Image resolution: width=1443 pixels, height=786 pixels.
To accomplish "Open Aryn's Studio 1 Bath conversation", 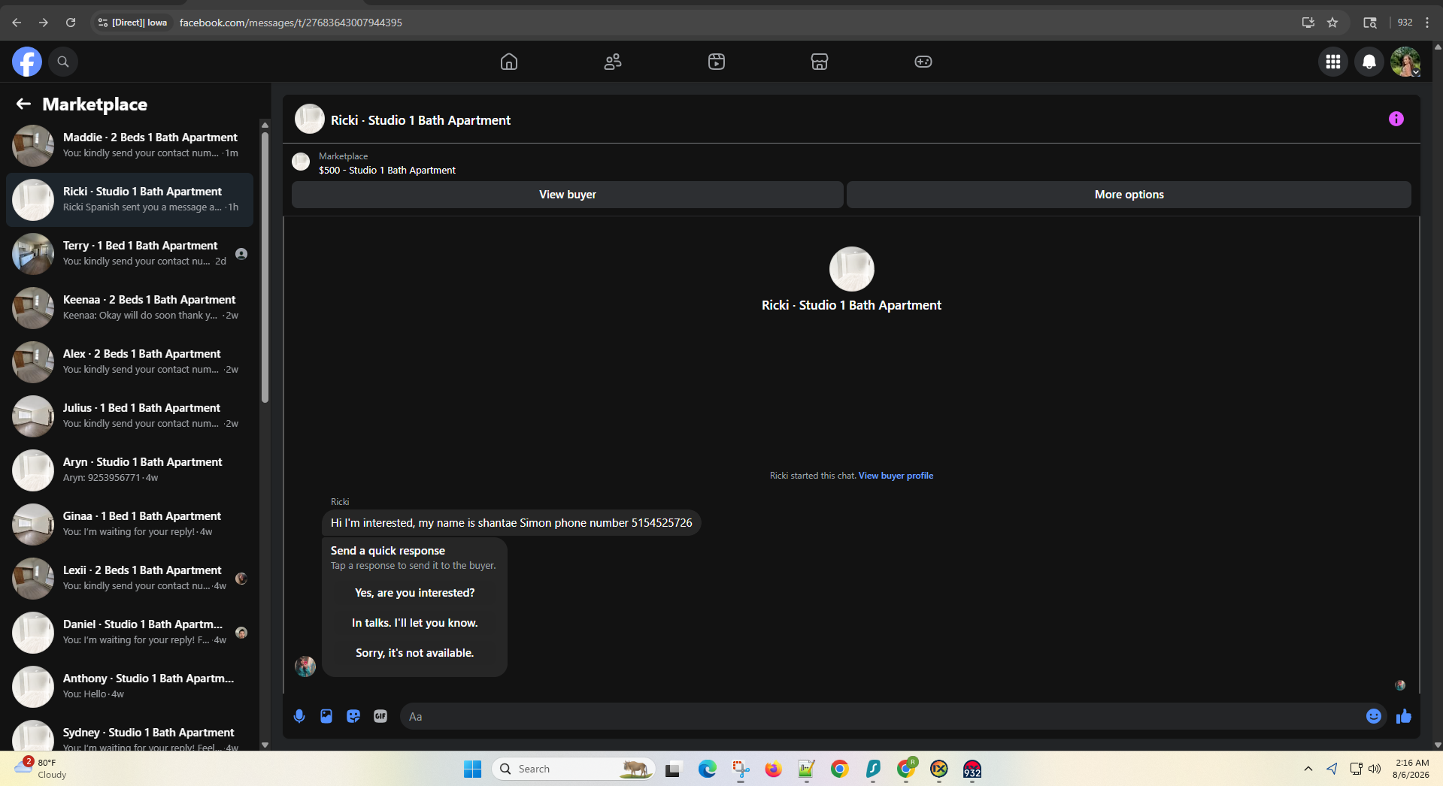I will pyautogui.click(x=129, y=470).
